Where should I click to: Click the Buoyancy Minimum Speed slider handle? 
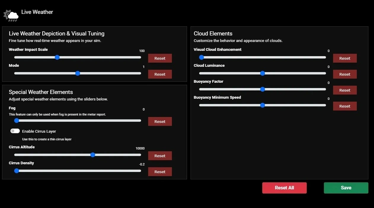[x=262, y=105]
